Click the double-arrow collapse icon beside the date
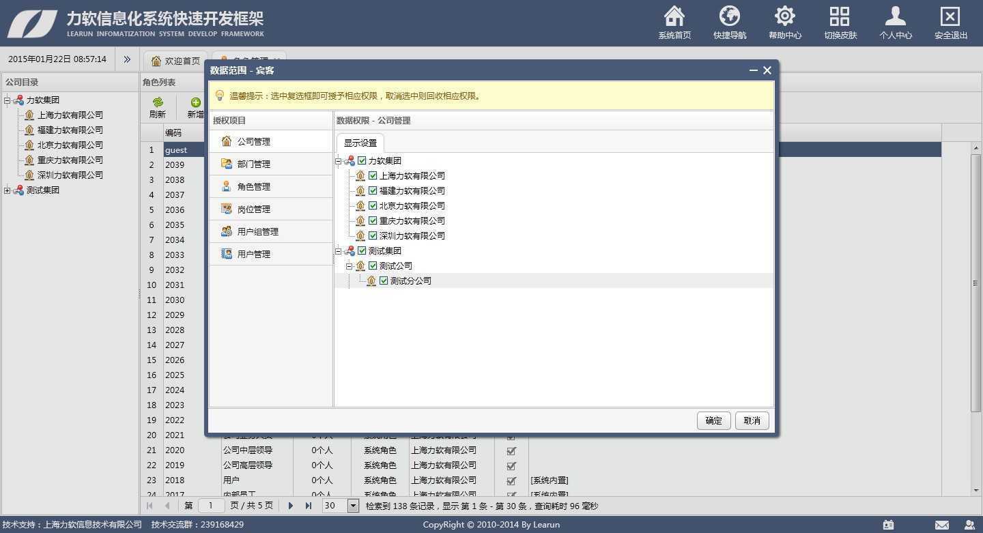The height and width of the screenshot is (533, 983). click(x=127, y=59)
